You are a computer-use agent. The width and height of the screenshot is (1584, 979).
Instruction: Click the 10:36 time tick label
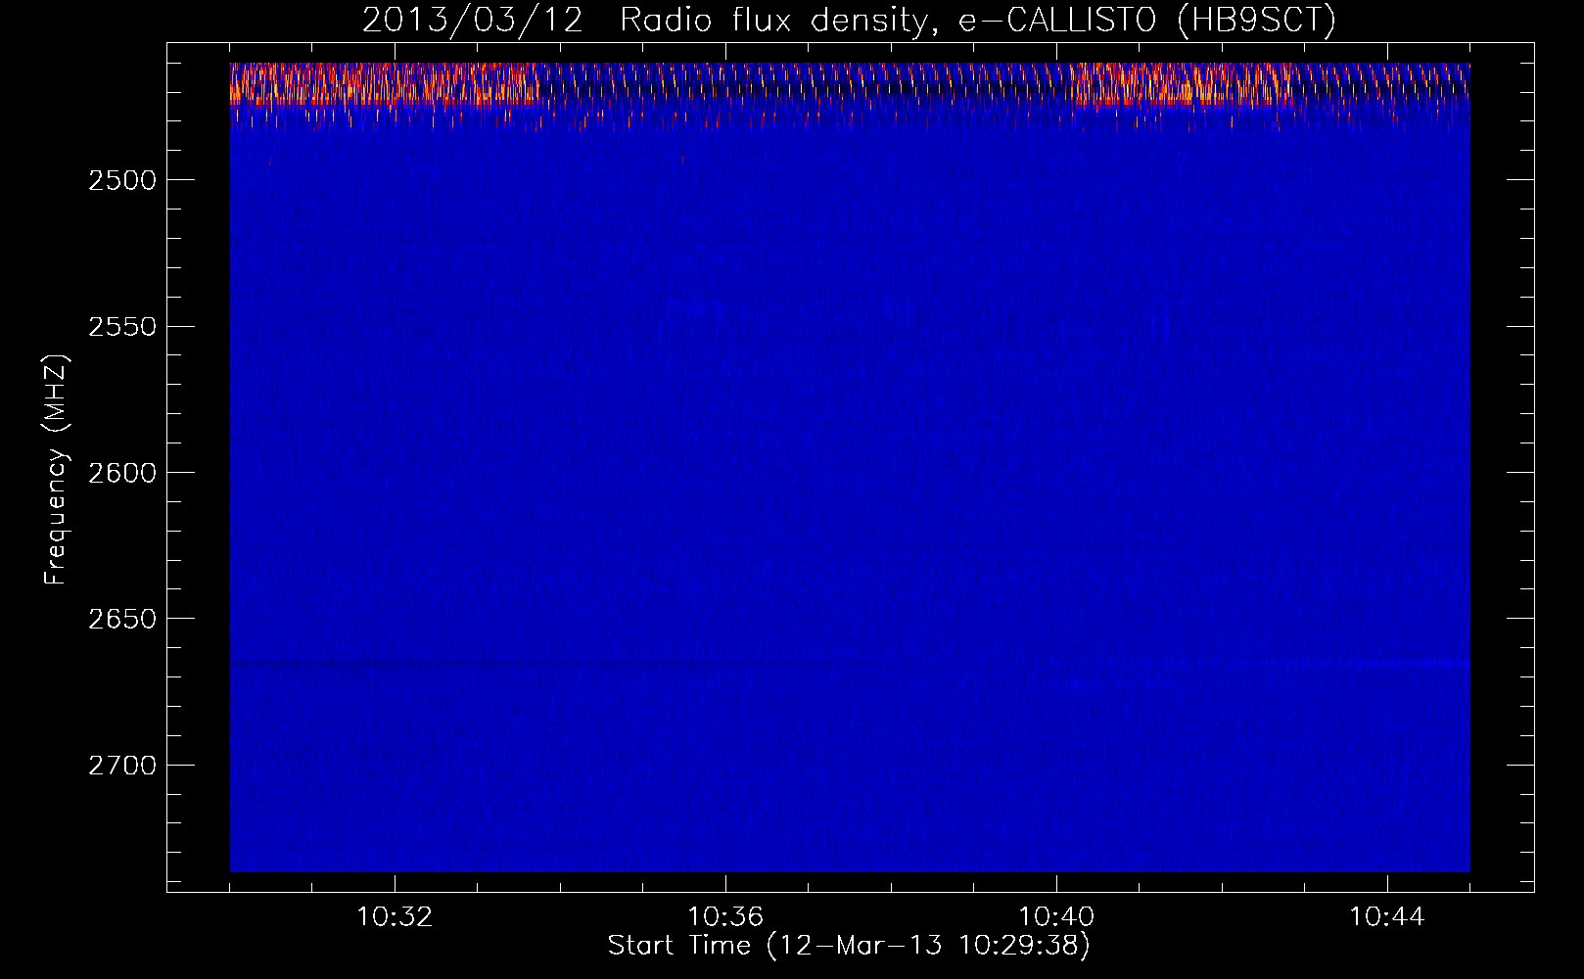pyautogui.click(x=725, y=917)
